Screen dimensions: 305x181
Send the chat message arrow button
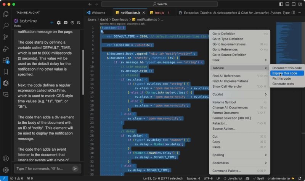tap(75, 168)
